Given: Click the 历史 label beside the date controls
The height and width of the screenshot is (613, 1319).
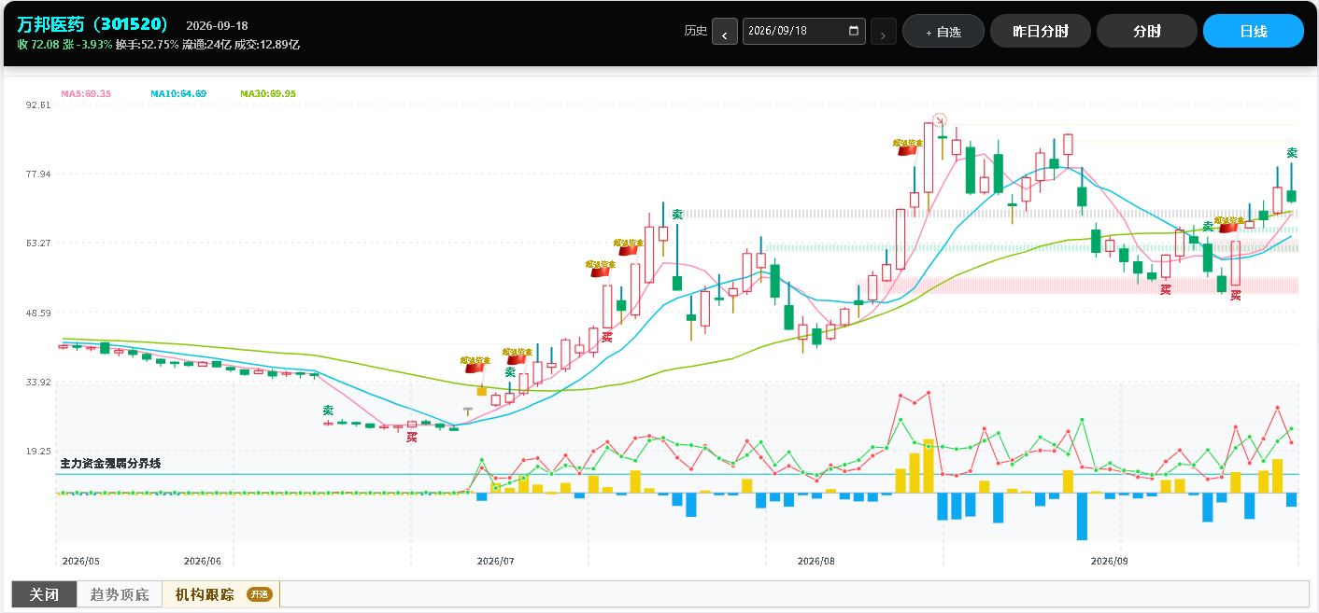Looking at the screenshot, I should tap(696, 31).
